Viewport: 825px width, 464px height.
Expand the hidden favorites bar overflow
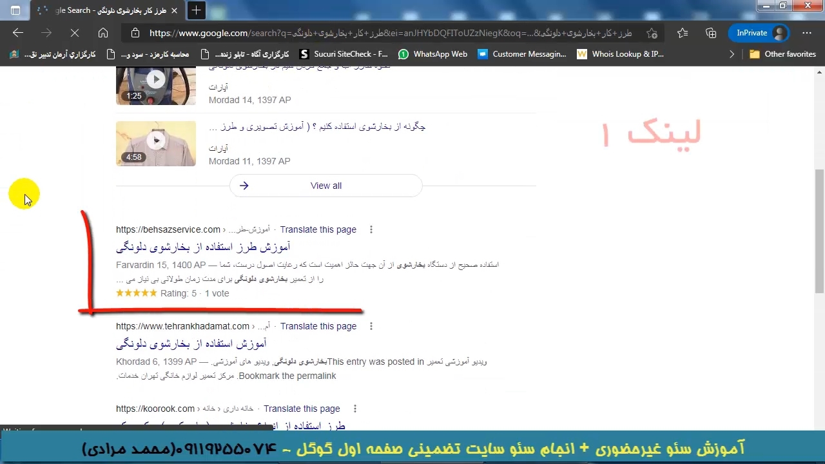pos(732,54)
